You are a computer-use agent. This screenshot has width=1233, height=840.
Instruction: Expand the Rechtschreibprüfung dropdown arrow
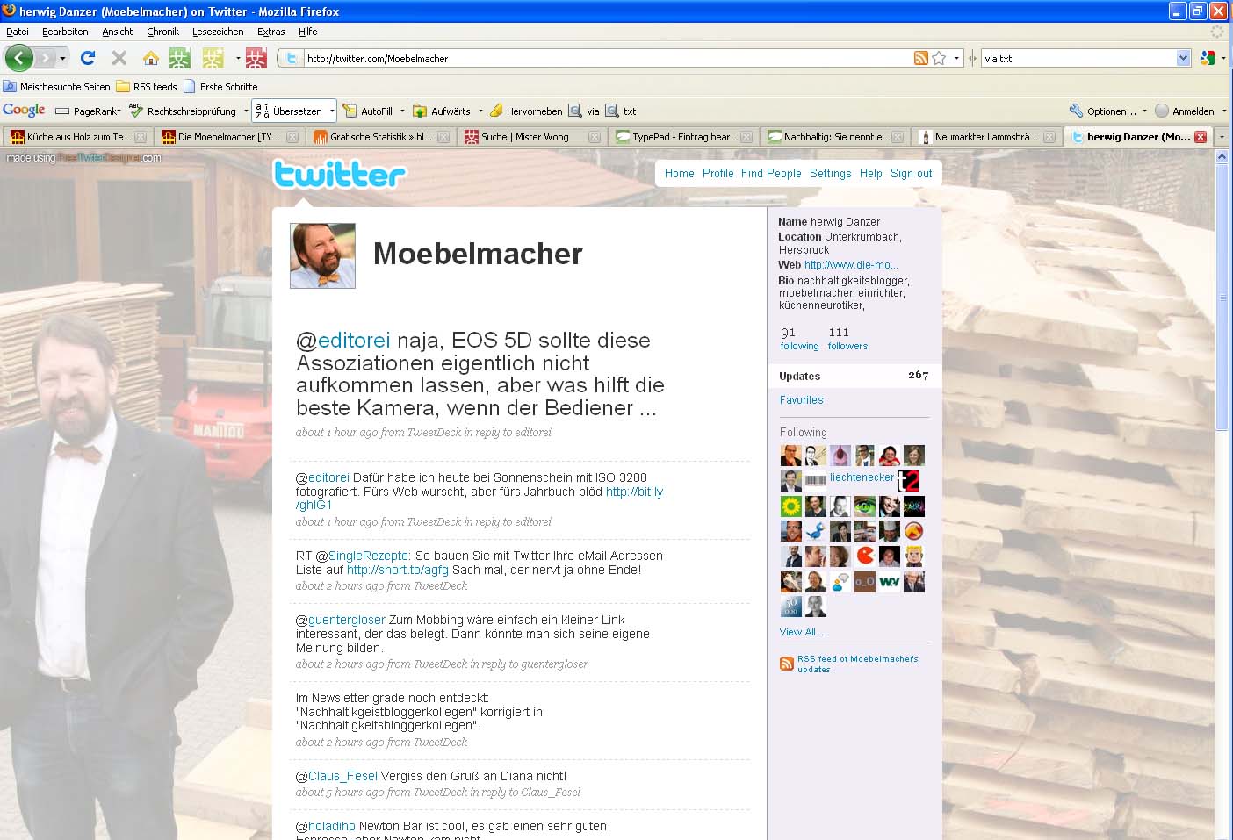246,111
